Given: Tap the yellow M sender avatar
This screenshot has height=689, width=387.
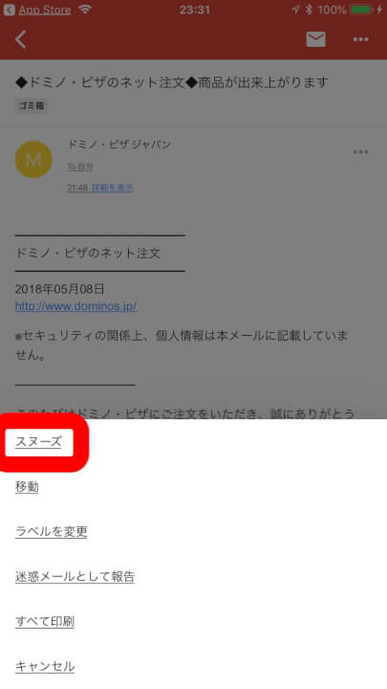Looking at the screenshot, I should (33, 160).
